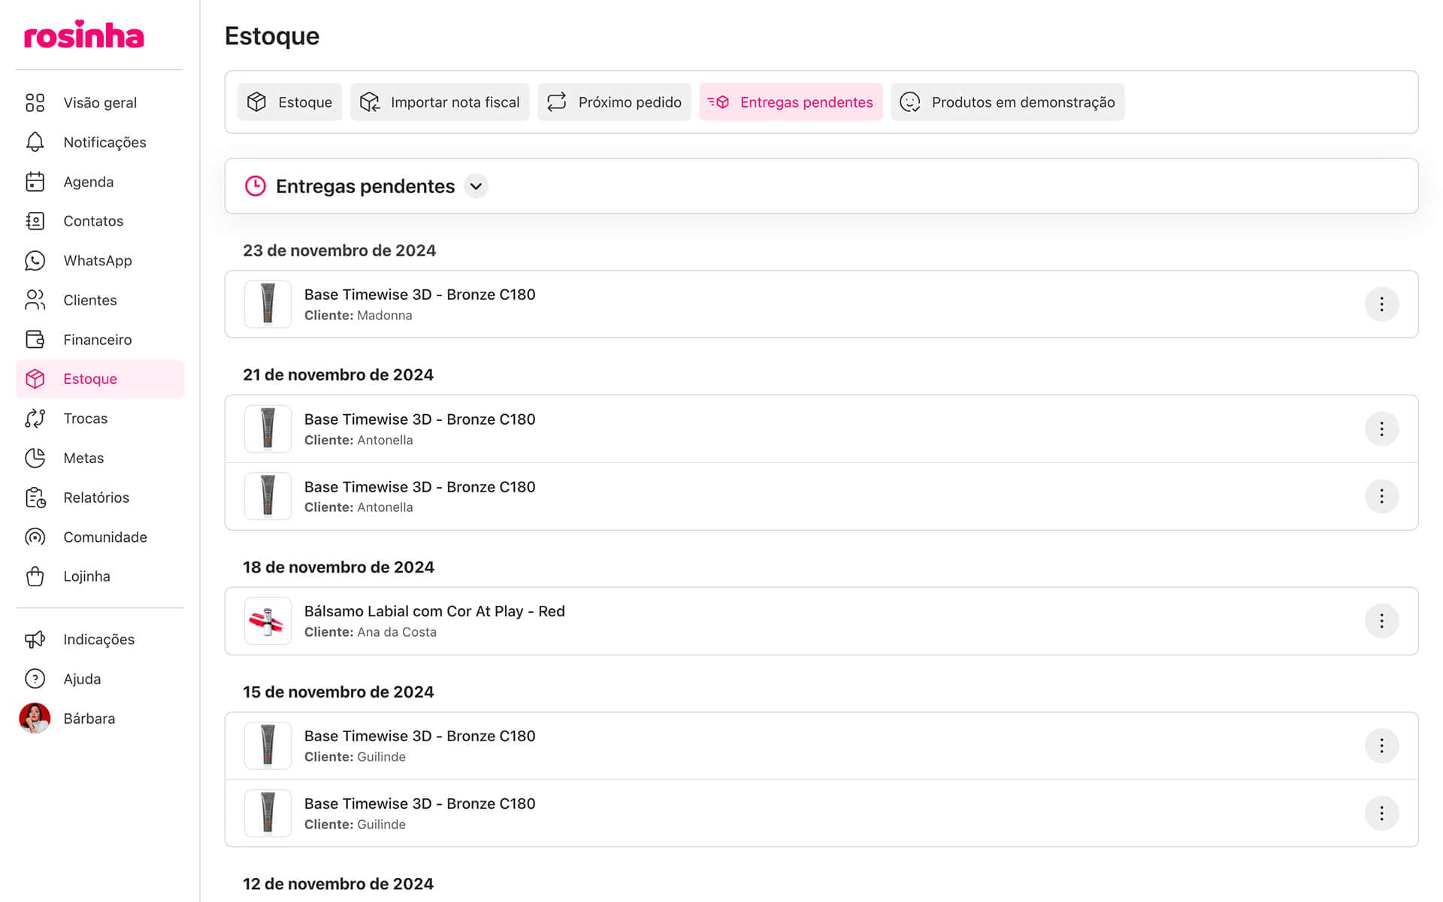Open three-dot menu for first Antonella item
1443x902 pixels.
(1381, 429)
